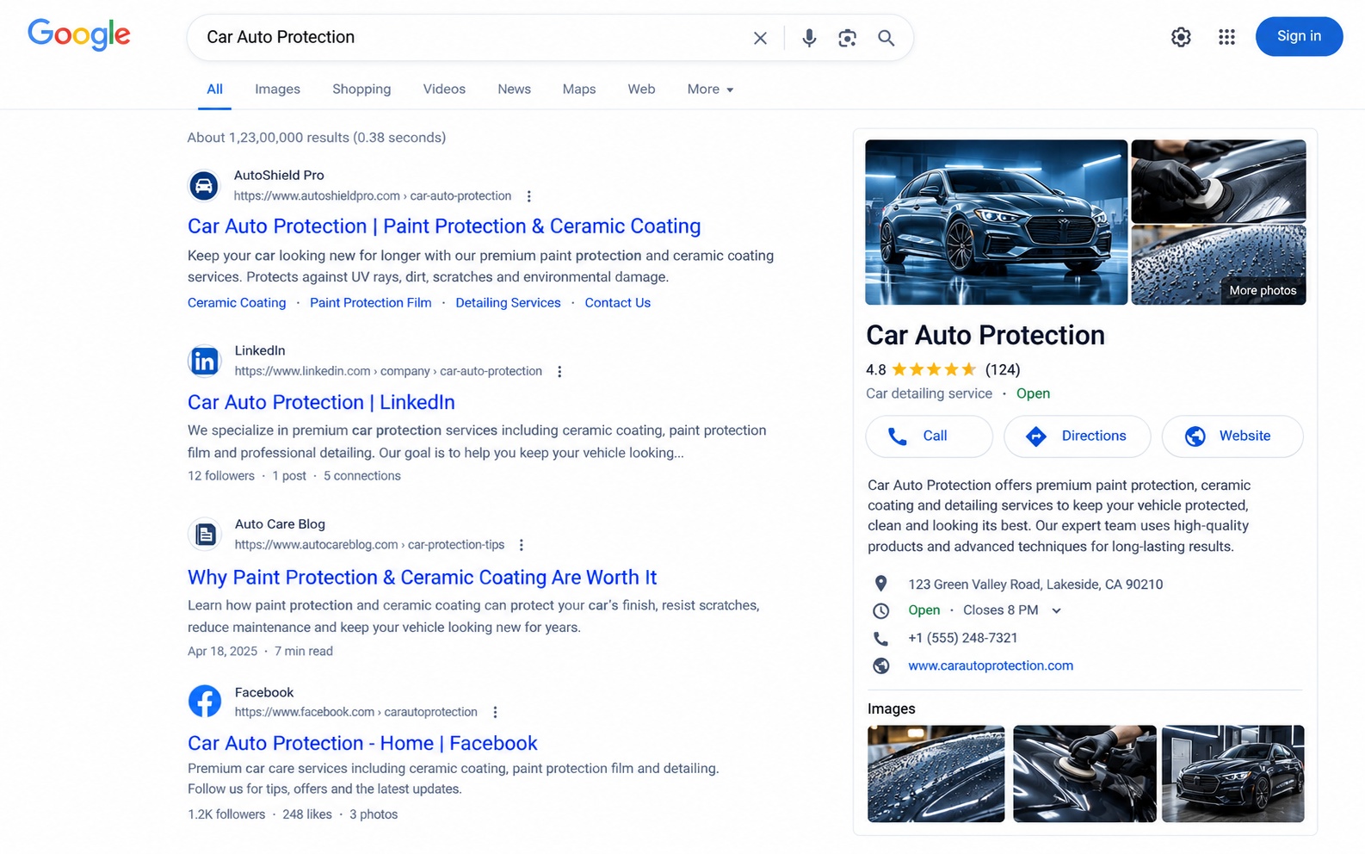Open the main blue sedan photo
The image size is (1365, 854).
coord(996,222)
